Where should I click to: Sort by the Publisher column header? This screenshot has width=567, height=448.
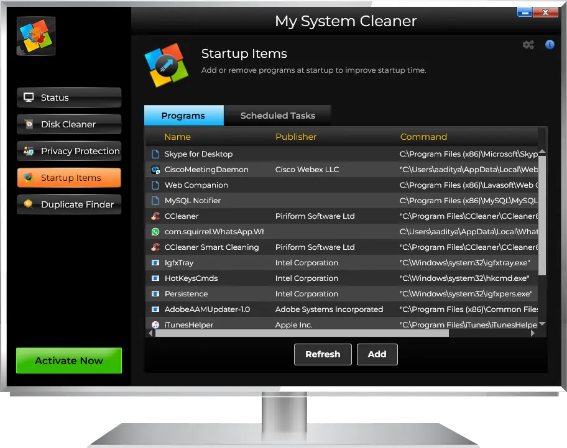coord(296,137)
